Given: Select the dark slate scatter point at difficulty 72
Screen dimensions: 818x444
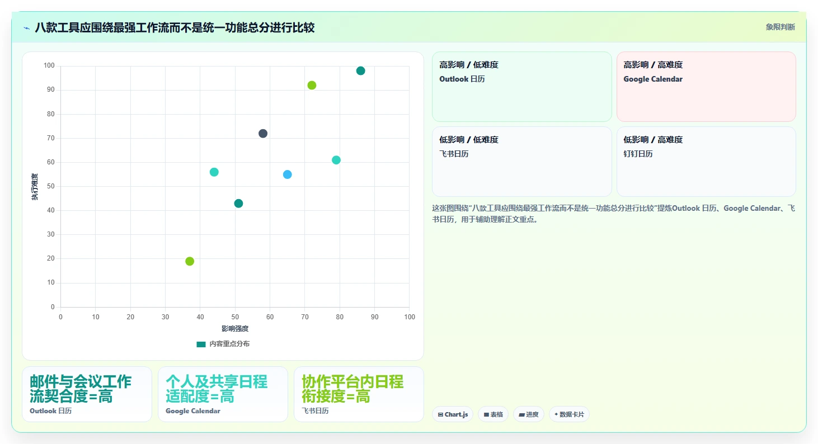Looking at the screenshot, I should 263,134.
